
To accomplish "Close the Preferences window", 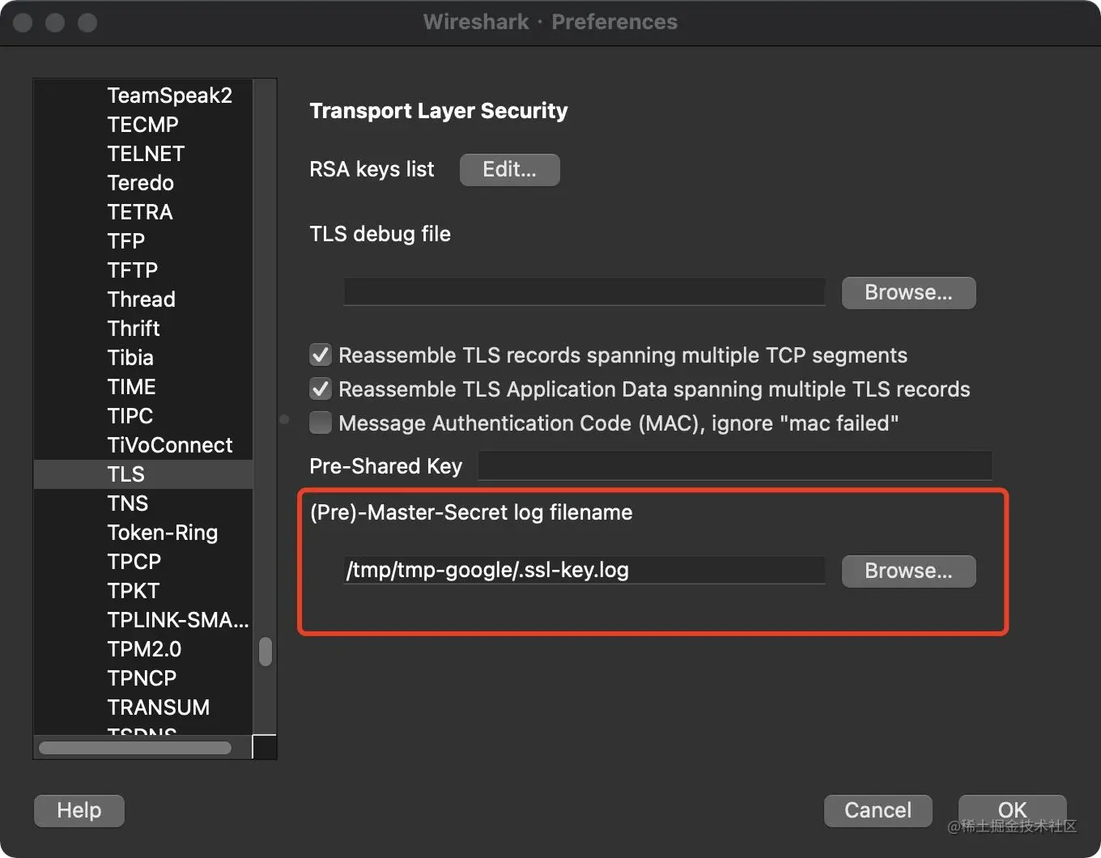I will tap(23, 23).
